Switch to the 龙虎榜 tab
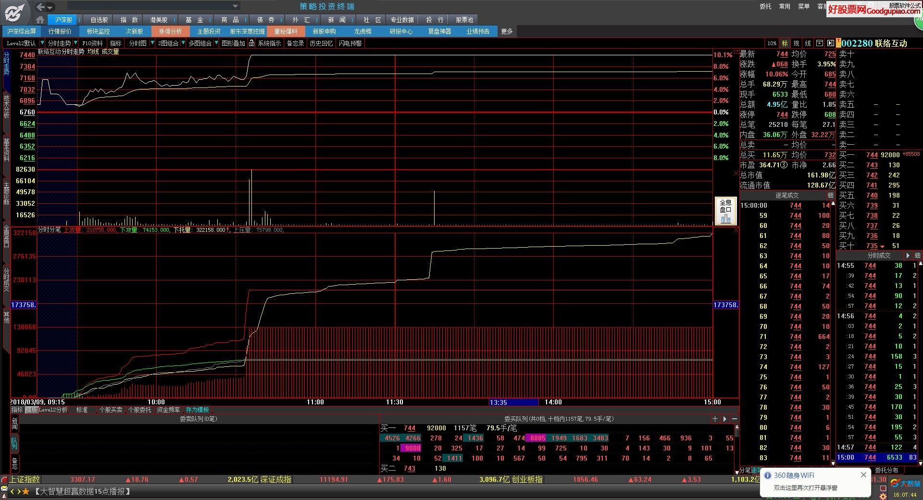Viewport: 923px width, 500px height. click(x=362, y=31)
